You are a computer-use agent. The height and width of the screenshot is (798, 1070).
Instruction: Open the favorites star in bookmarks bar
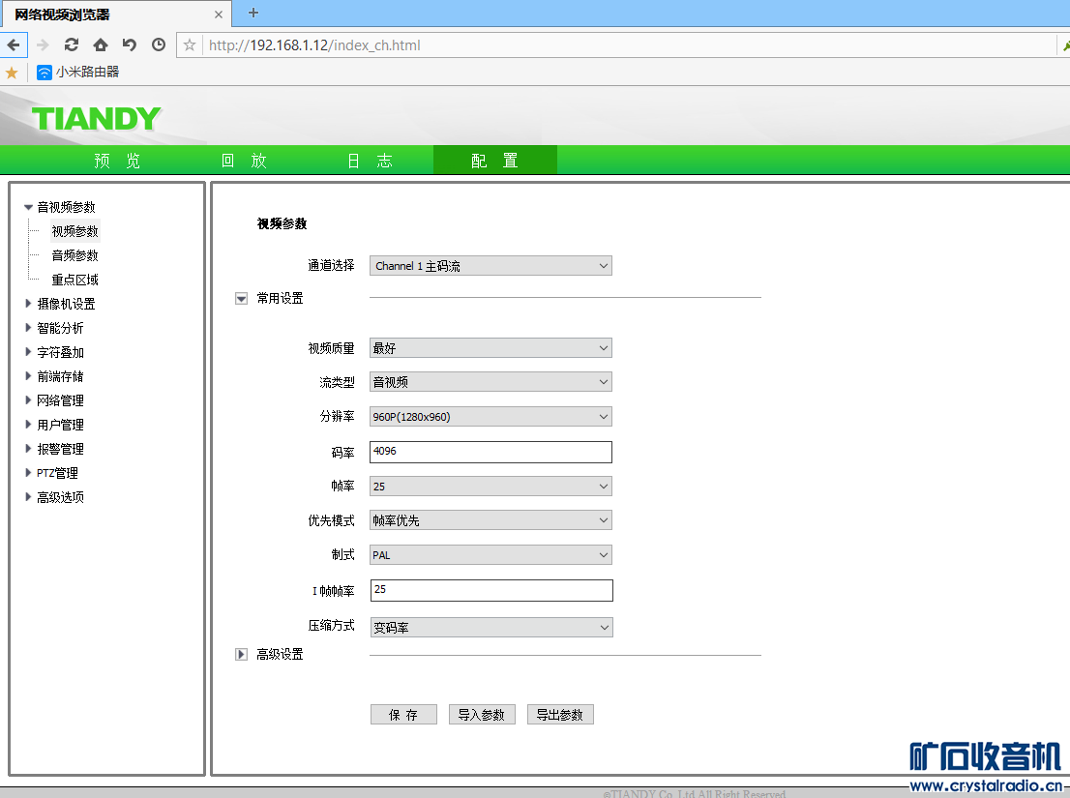point(12,73)
